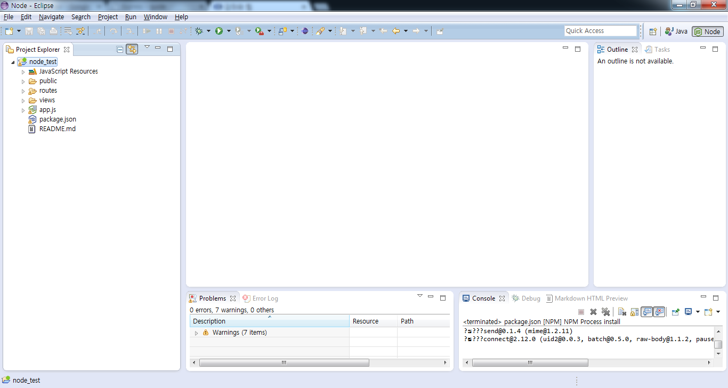Maximize the editor area
Image resolution: width=728 pixels, height=388 pixels.
click(578, 48)
